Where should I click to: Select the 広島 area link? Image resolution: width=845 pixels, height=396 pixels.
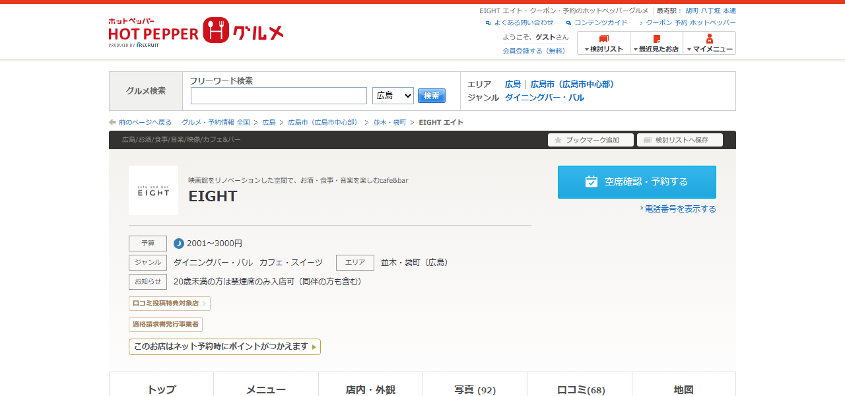point(513,84)
